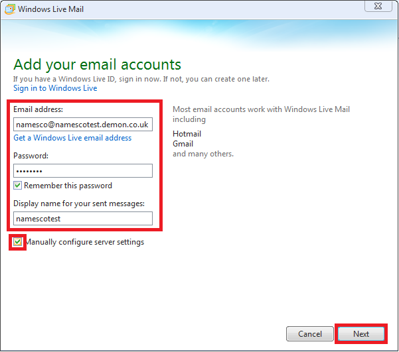Image resolution: width=399 pixels, height=352 pixels.
Task: Click the Cancel button
Action: tap(310, 333)
